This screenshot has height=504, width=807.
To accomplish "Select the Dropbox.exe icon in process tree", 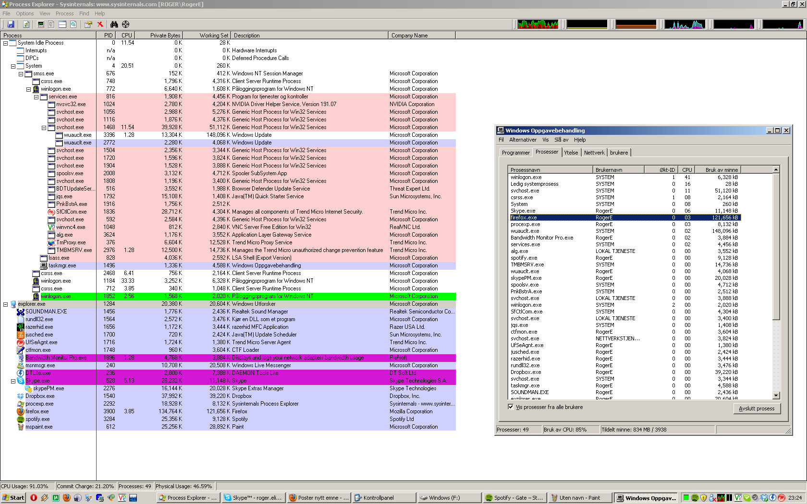I will point(21,396).
